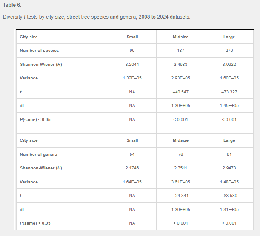This screenshot has height=236, width=260.
Task: Select the df value 1.31E+05
Action: [x=229, y=209]
